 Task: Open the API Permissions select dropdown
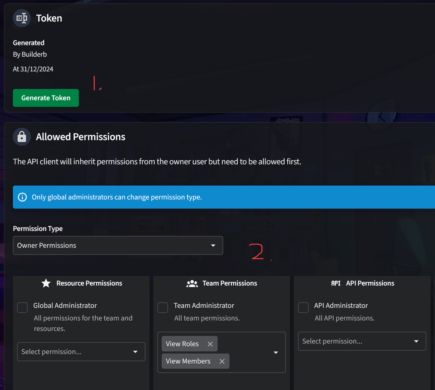pos(362,341)
